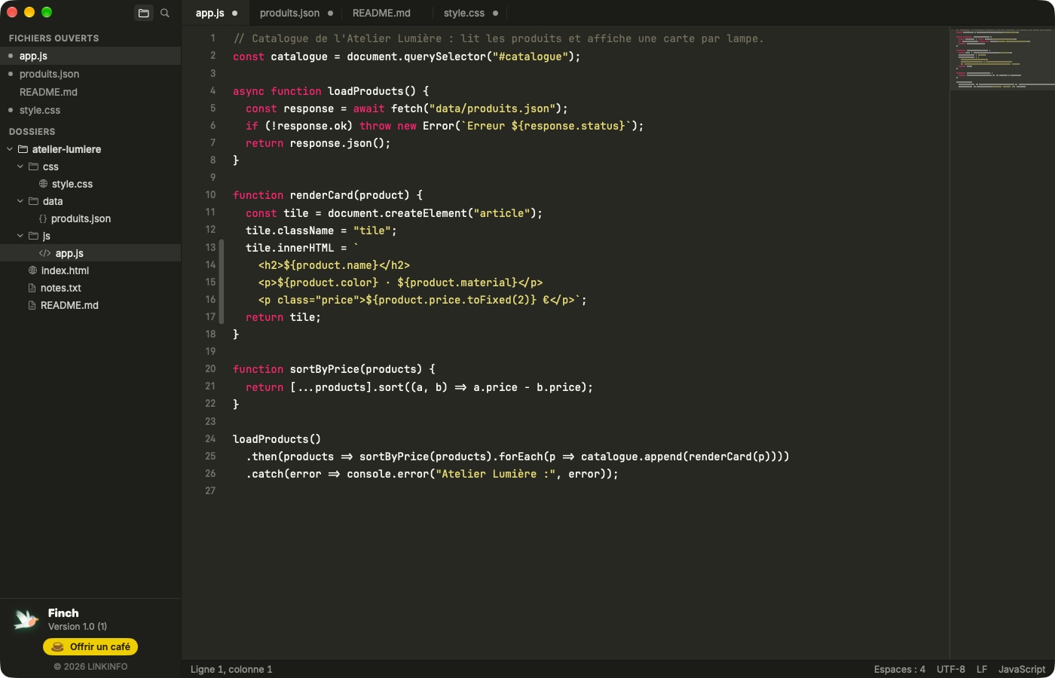Click the code icon beside app.js in the tree
The height and width of the screenshot is (678, 1055).
[x=45, y=253]
